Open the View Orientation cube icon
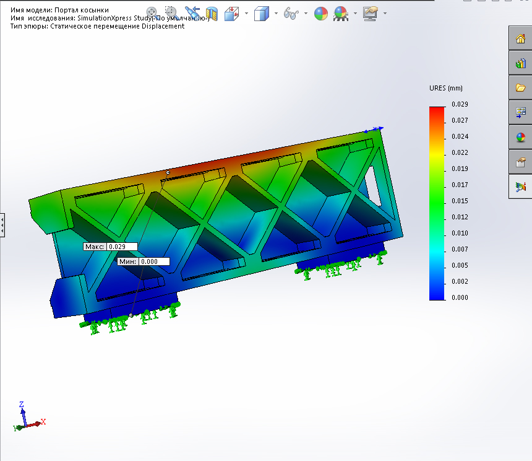Image resolution: width=532 pixels, height=461 pixels. (x=232, y=14)
